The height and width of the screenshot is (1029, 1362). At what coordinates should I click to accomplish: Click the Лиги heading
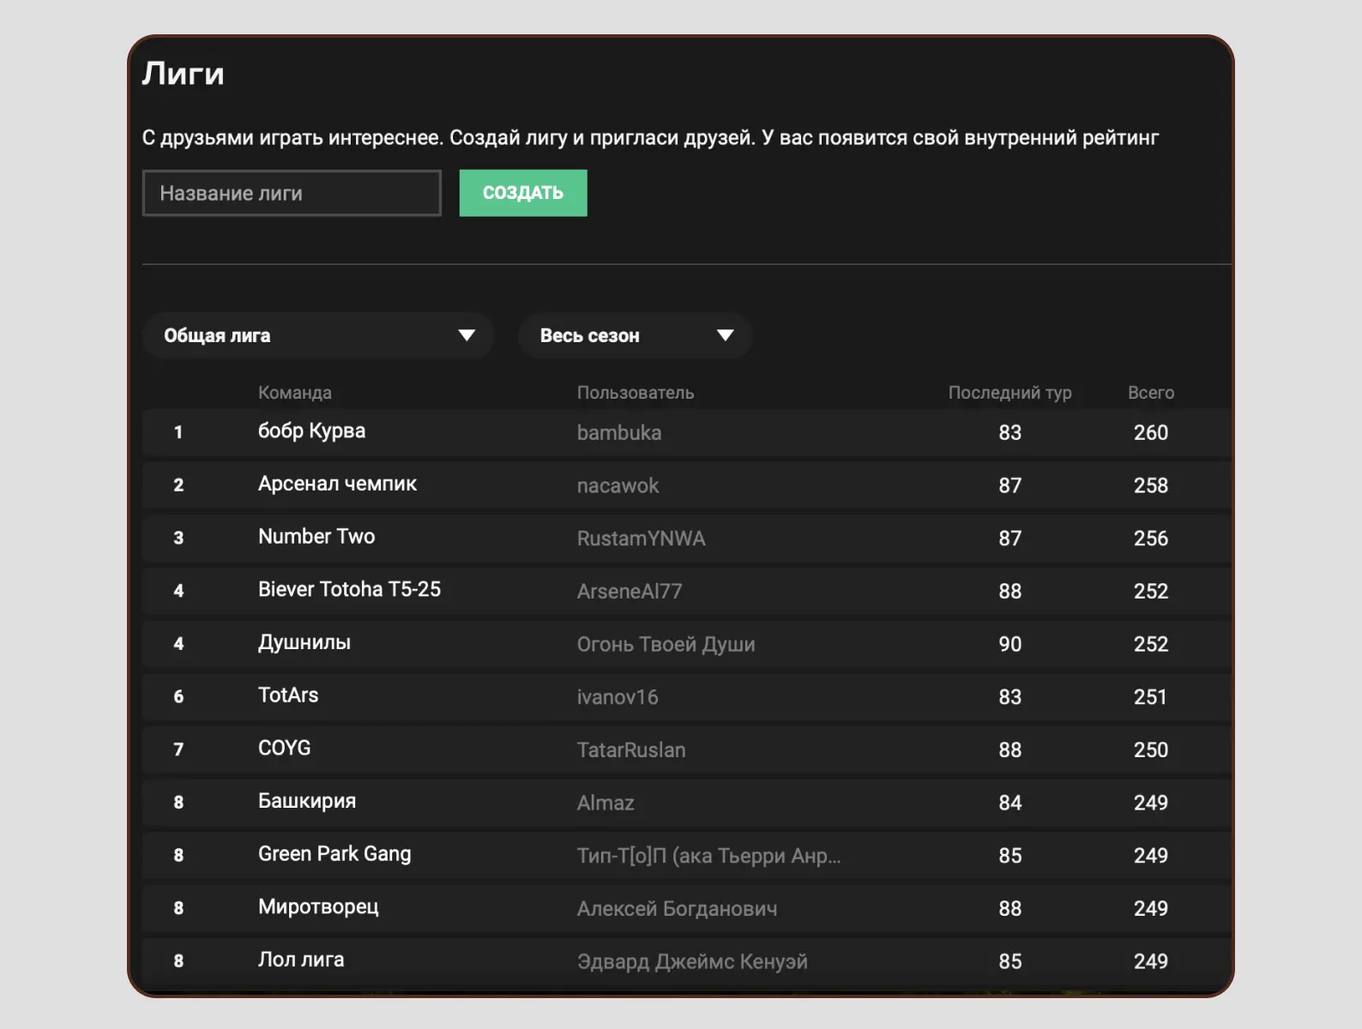[x=183, y=74]
